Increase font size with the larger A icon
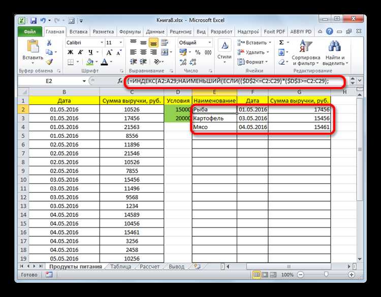The height and width of the screenshot is (297, 381). pos(109,52)
